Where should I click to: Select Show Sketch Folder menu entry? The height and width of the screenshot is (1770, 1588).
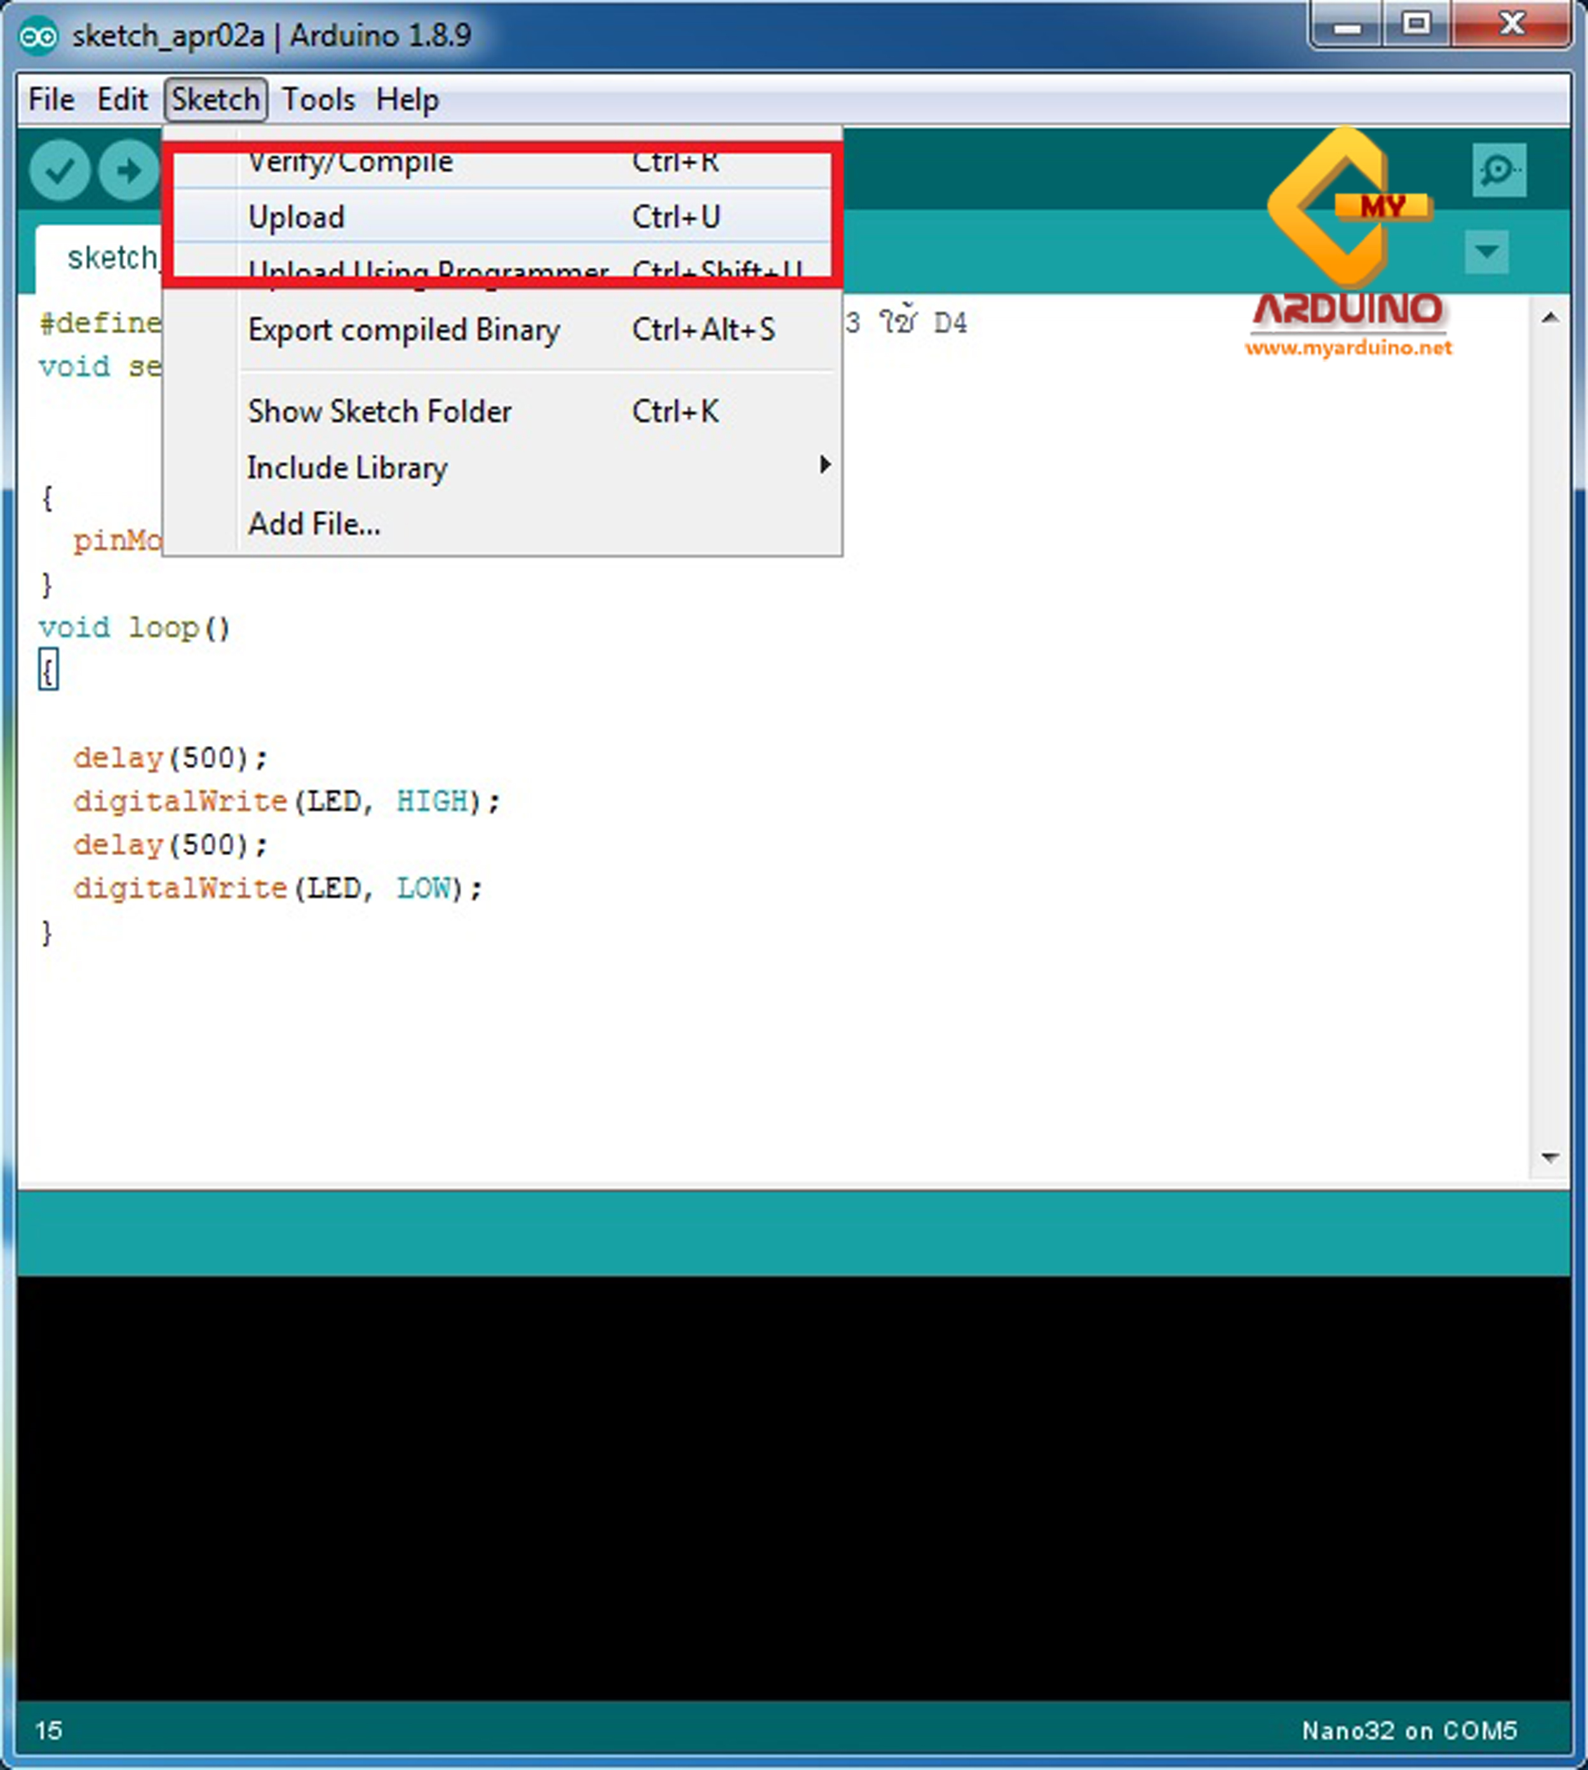[x=380, y=411]
